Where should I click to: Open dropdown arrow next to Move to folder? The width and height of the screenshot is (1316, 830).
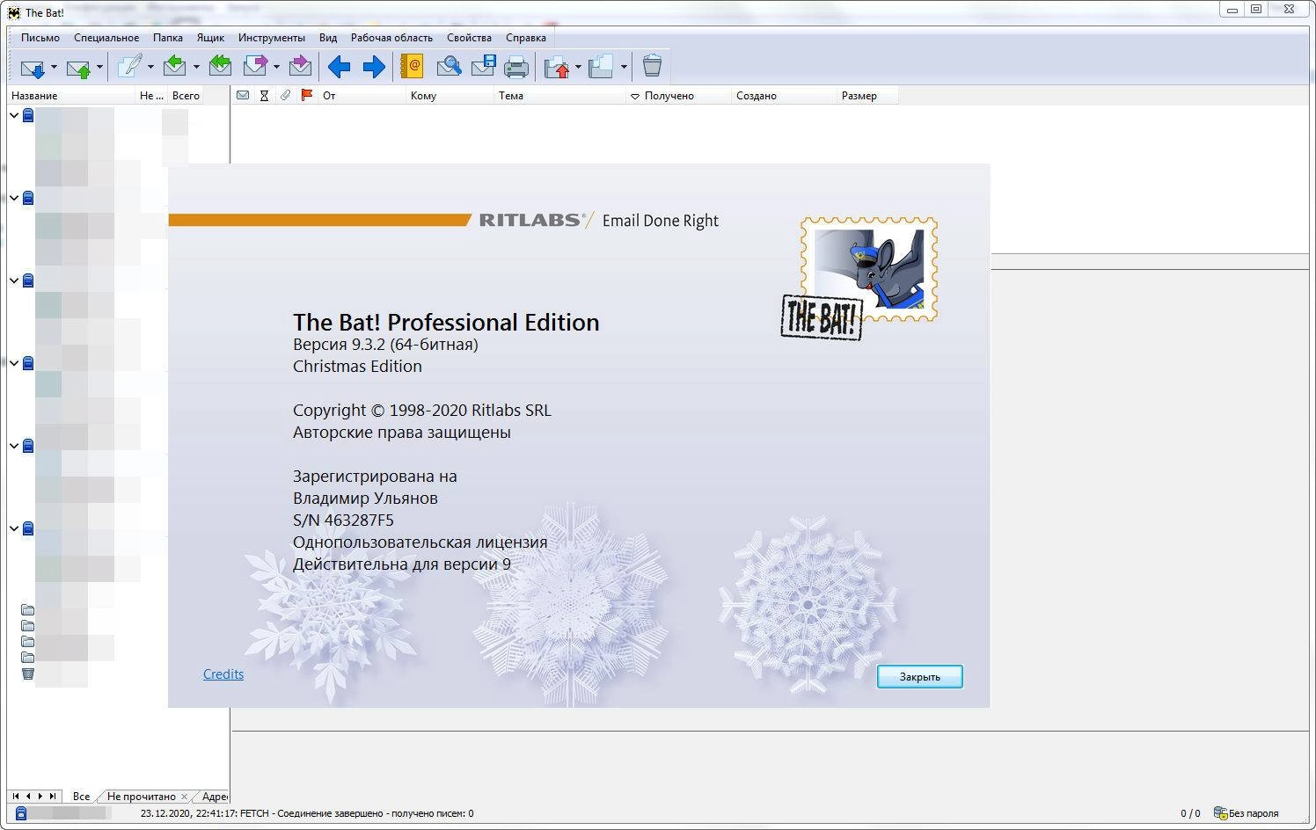coord(578,67)
